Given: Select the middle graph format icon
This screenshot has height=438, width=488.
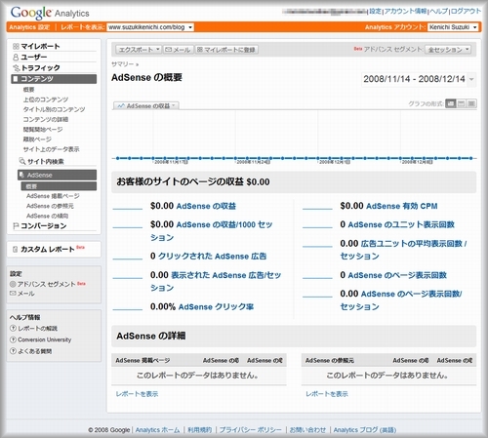Looking at the screenshot, I should 461,103.
